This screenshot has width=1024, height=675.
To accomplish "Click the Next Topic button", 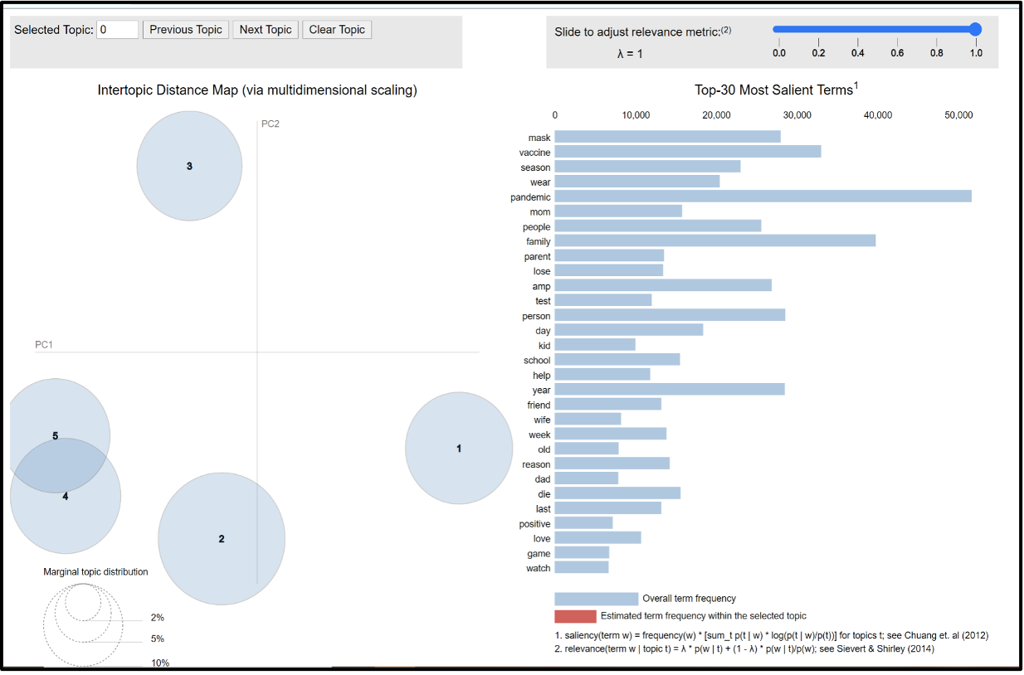I will click(266, 30).
